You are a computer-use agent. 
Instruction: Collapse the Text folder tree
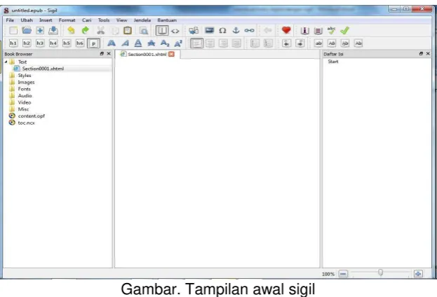point(6,62)
